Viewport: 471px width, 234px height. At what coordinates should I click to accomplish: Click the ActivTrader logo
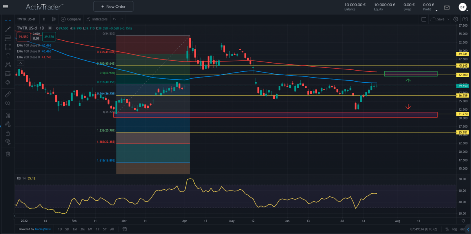point(45,7)
